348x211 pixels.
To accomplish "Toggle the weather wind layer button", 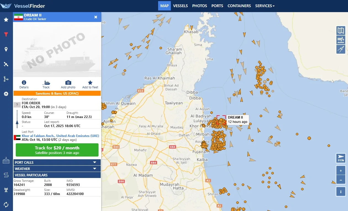I will coord(341,40).
